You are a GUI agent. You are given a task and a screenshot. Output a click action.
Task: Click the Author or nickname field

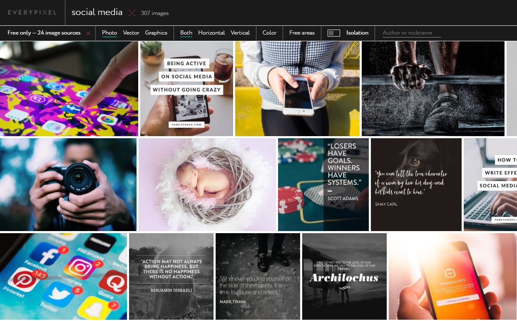point(412,33)
